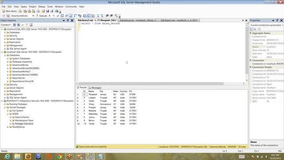
Task: Open the Connect dropdown in Object Explorer
Action: coord(6,25)
